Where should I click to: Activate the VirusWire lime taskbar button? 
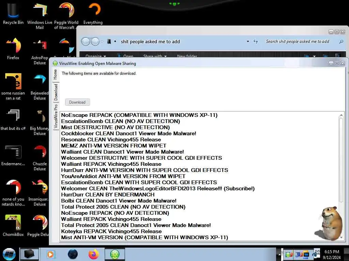115,254
